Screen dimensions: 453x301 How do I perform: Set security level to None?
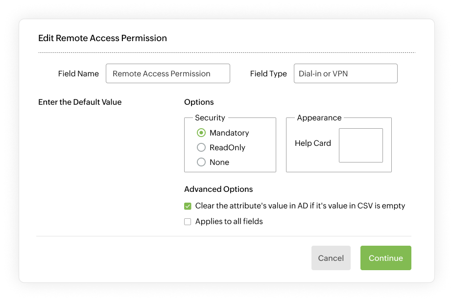pos(201,162)
